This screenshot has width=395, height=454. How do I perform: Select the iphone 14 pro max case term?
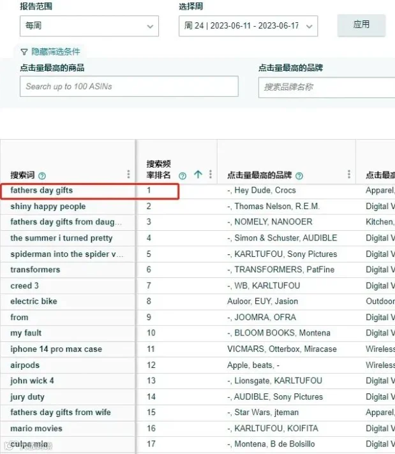(x=56, y=349)
